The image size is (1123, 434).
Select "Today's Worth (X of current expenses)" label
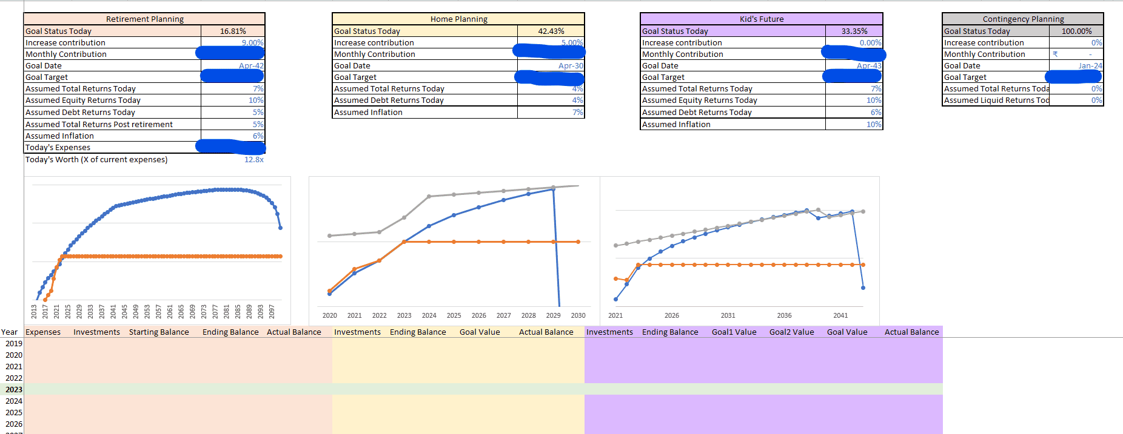pos(96,159)
